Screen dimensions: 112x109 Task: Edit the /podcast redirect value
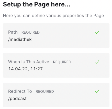[17, 99]
